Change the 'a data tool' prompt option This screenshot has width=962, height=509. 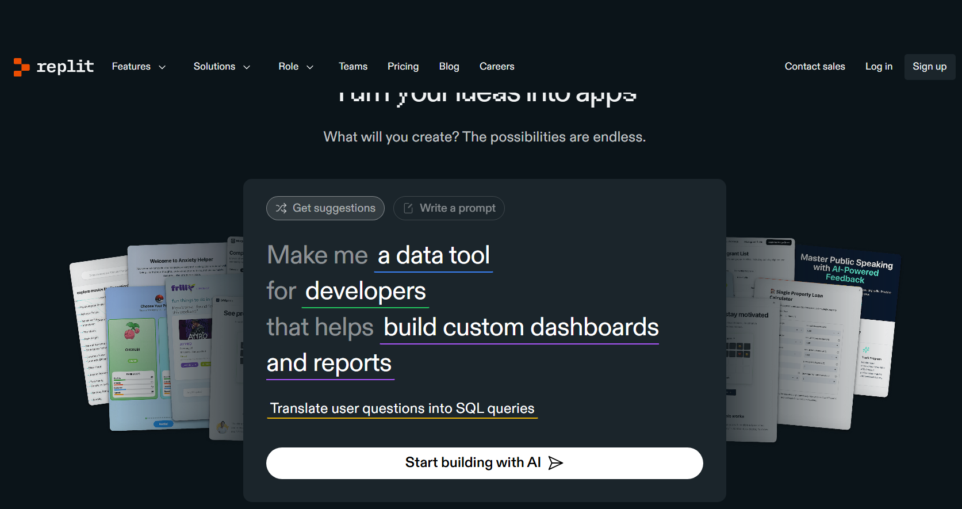click(x=434, y=255)
